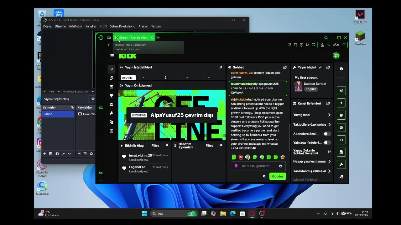This screenshot has height=225, width=401.
Task: Pop out the Etkinlik Akışı panel
Action: [x=166, y=146]
